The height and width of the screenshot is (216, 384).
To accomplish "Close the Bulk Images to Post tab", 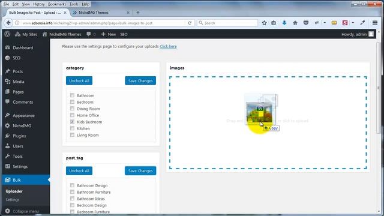I will (x=65, y=13).
